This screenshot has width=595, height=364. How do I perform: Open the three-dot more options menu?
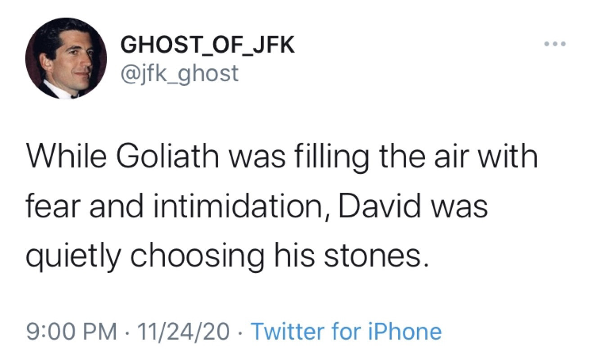point(553,45)
